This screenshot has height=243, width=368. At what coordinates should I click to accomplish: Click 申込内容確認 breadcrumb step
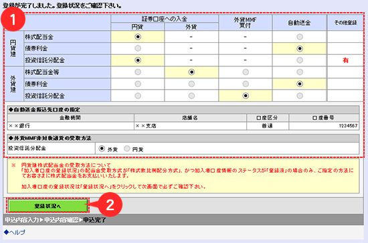62,220
